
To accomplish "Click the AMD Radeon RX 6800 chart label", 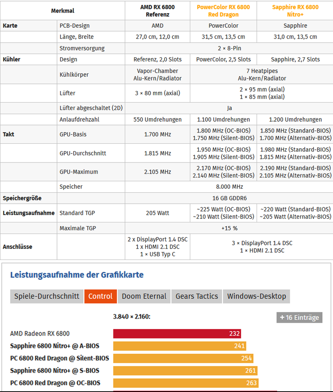I will pos(40,334).
